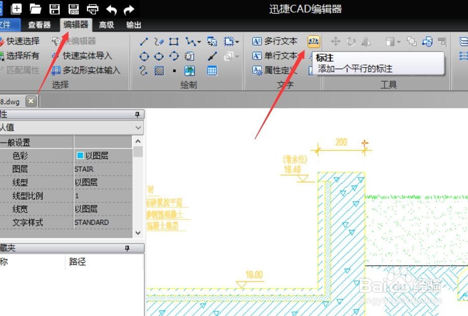Image resolution: width=468 pixels, height=316 pixels.
Task: Click the Move tool in Tools group
Action: pyautogui.click(x=336, y=41)
